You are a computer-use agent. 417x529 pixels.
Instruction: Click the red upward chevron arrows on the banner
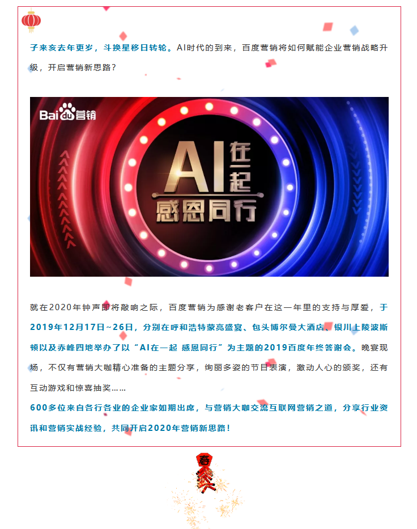point(66,200)
